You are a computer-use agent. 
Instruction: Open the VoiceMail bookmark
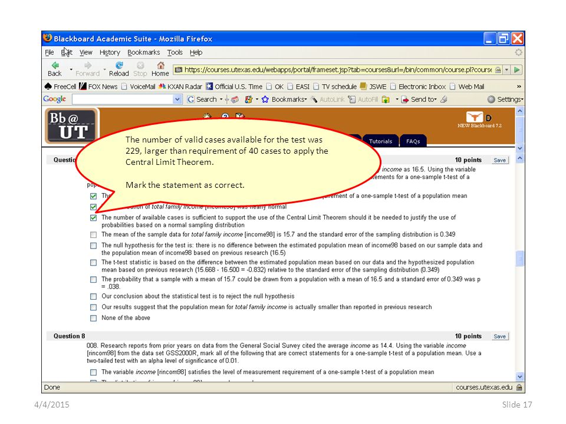click(x=138, y=87)
